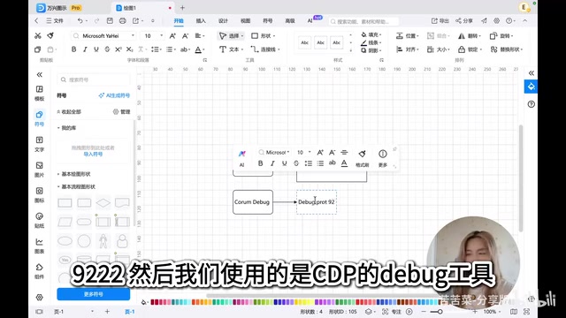The image size is (566, 318).
Task: Toggle Strikethrough in the ribbon
Action: pos(107,49)
